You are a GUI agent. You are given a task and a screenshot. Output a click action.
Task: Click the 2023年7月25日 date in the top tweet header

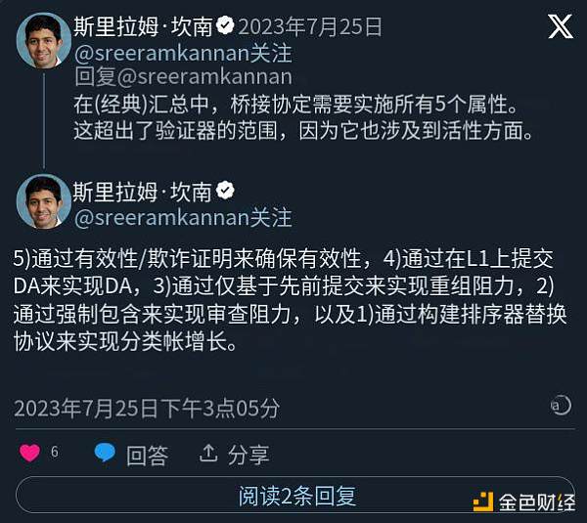point(311,24)
